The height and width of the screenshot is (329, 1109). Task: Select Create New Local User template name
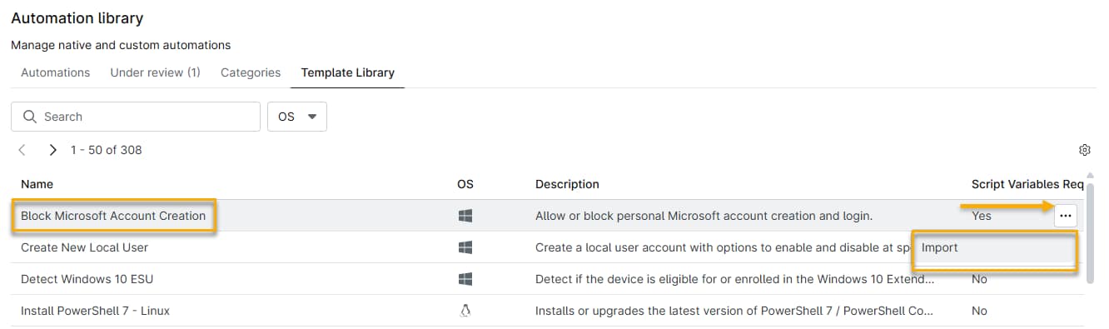coord(84,247)
